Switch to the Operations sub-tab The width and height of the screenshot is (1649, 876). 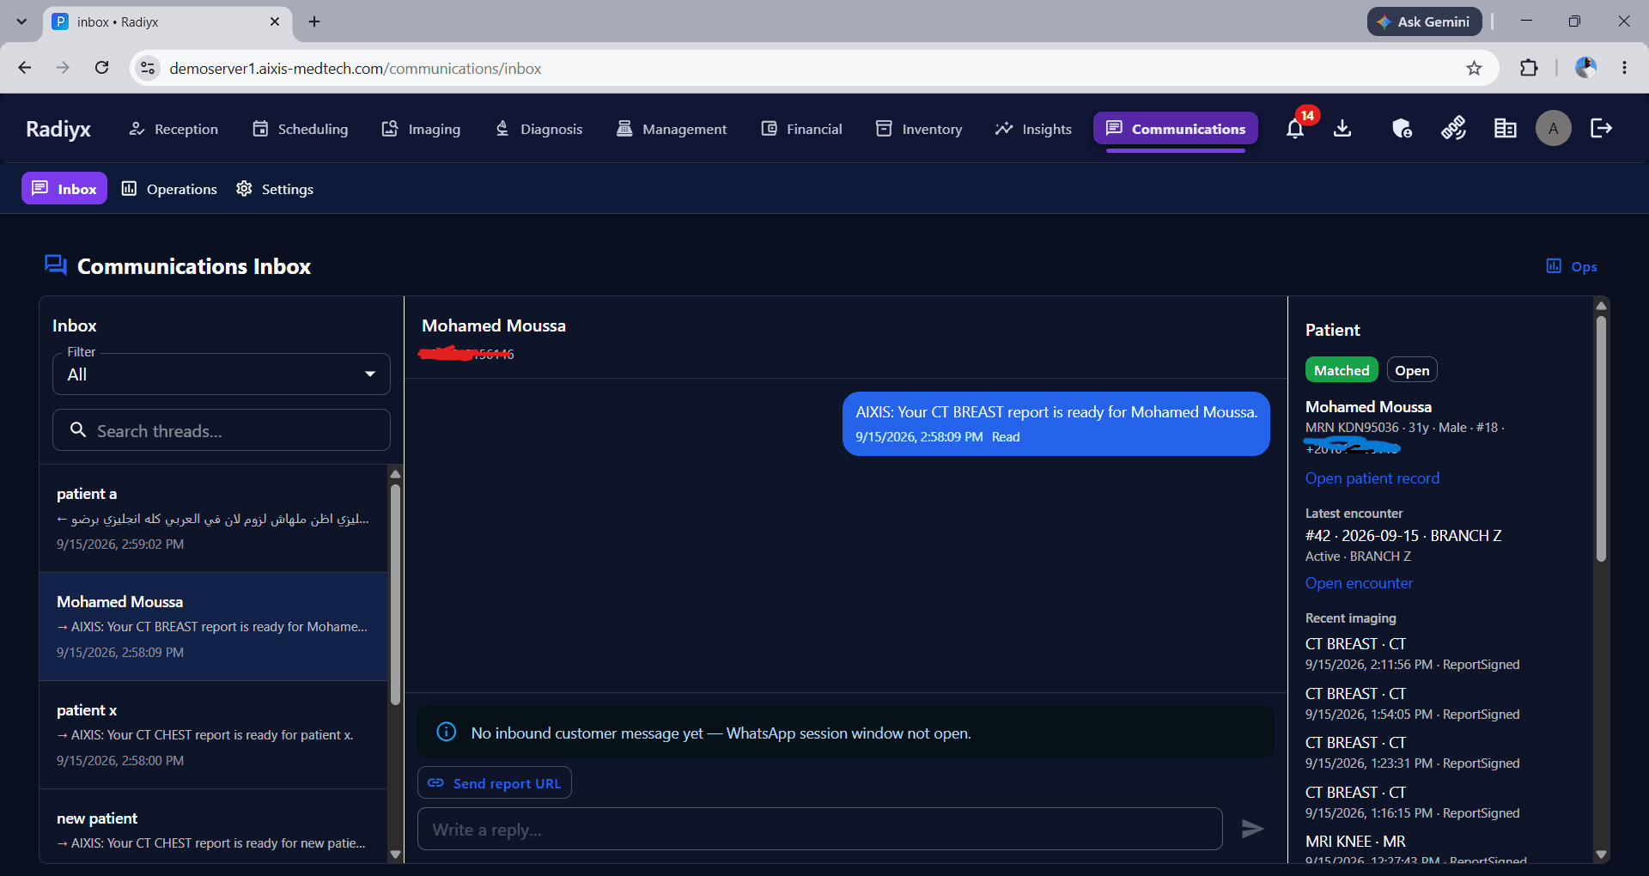point(169,189)
